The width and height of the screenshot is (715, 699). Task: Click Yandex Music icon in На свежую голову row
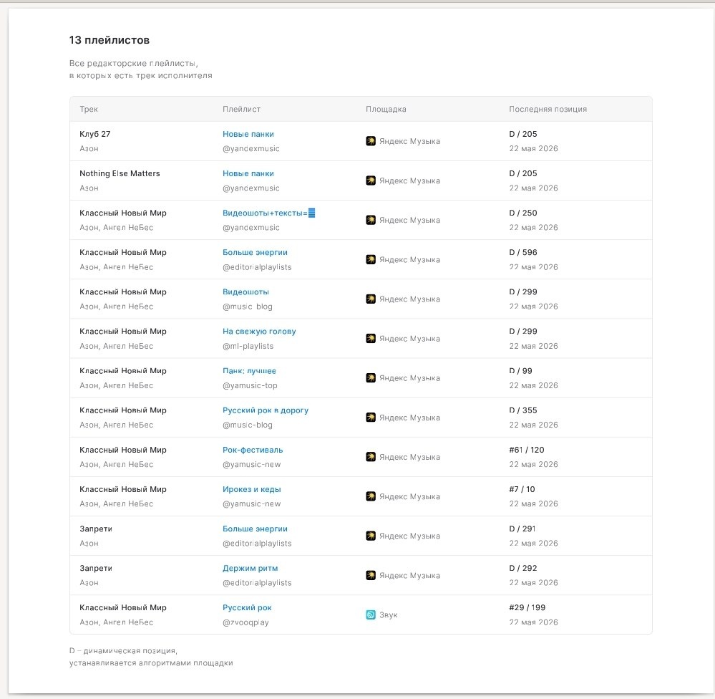371,339
